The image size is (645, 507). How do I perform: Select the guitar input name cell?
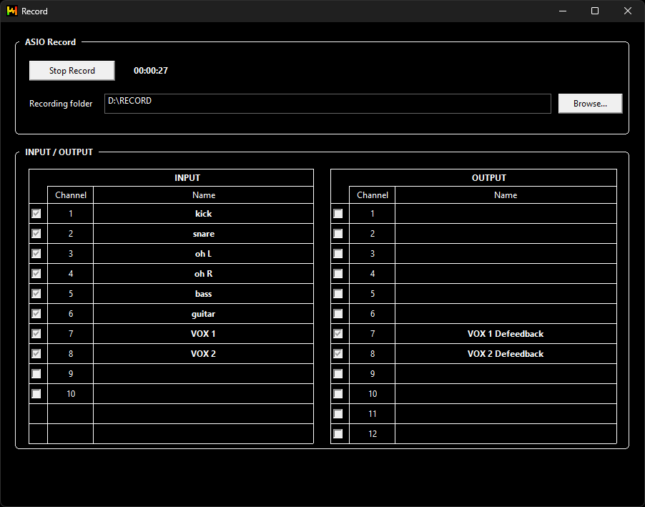point(203,314)
